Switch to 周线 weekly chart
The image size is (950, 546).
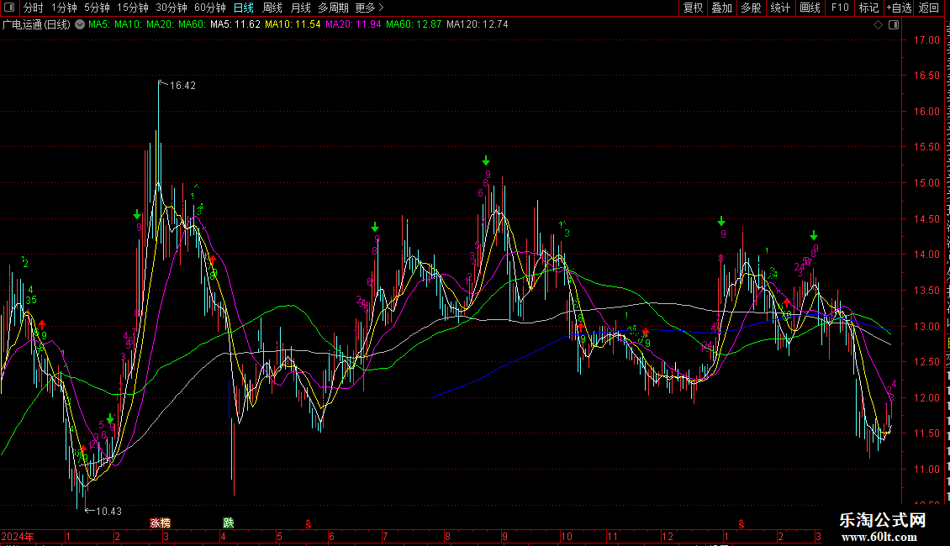click(x=272, y=8)
